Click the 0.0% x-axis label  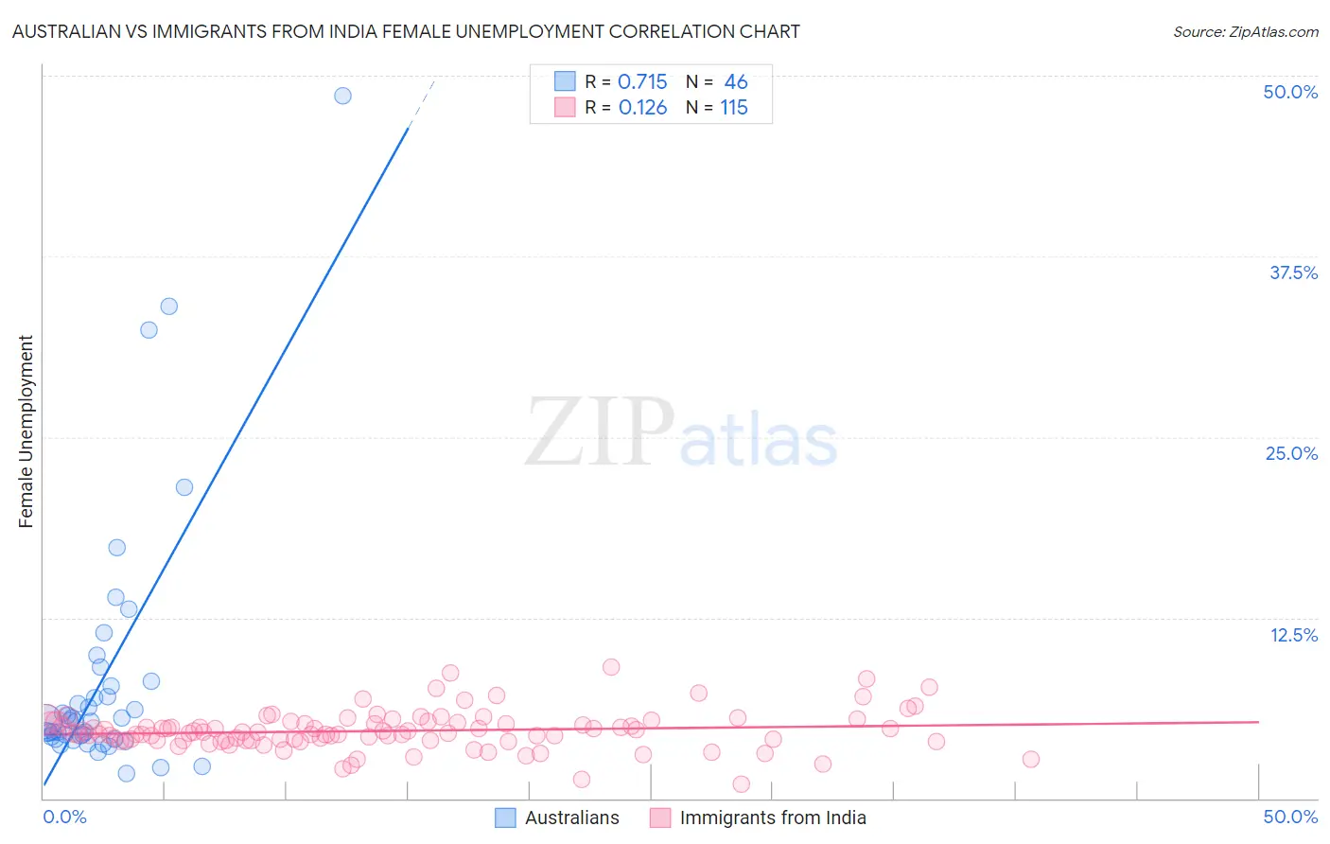click(x=65, y=817)
